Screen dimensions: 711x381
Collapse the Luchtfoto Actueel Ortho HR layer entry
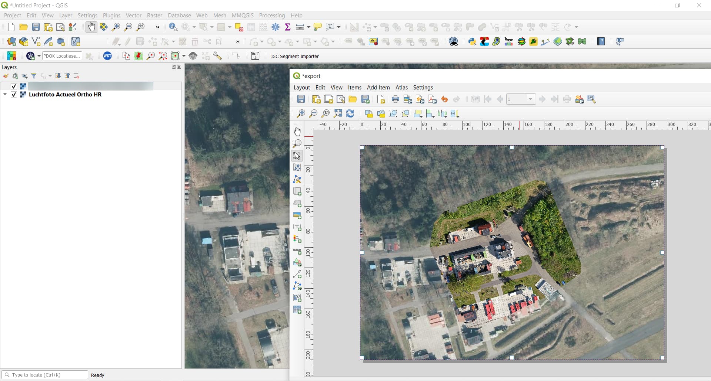tap(4, 95)
